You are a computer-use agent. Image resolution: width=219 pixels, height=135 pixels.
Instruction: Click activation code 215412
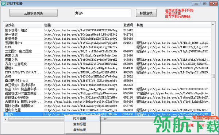[128, 30]
